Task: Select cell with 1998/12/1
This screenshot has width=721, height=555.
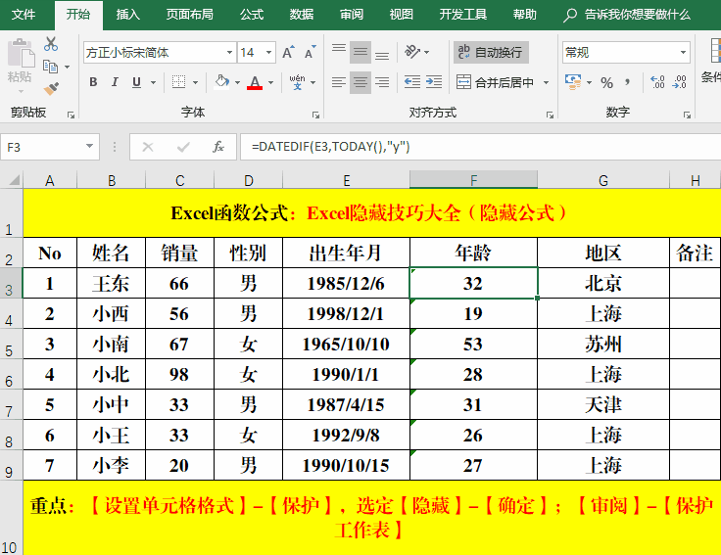Action: pyautogui.click(x=346, y=313)
